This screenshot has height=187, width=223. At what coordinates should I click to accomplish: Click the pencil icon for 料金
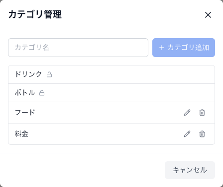point(187,134)
